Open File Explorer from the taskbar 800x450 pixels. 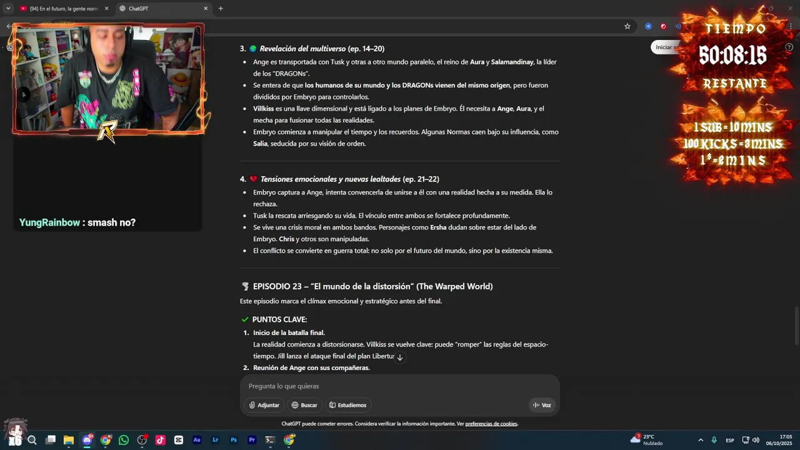coord(69,440)
